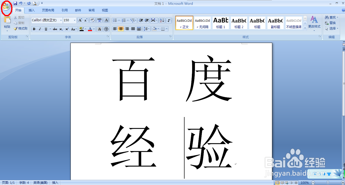The width and height of the screenshot is (345, 185).
Task: Open the font name dropdown
Action: (x=61, y=20)
